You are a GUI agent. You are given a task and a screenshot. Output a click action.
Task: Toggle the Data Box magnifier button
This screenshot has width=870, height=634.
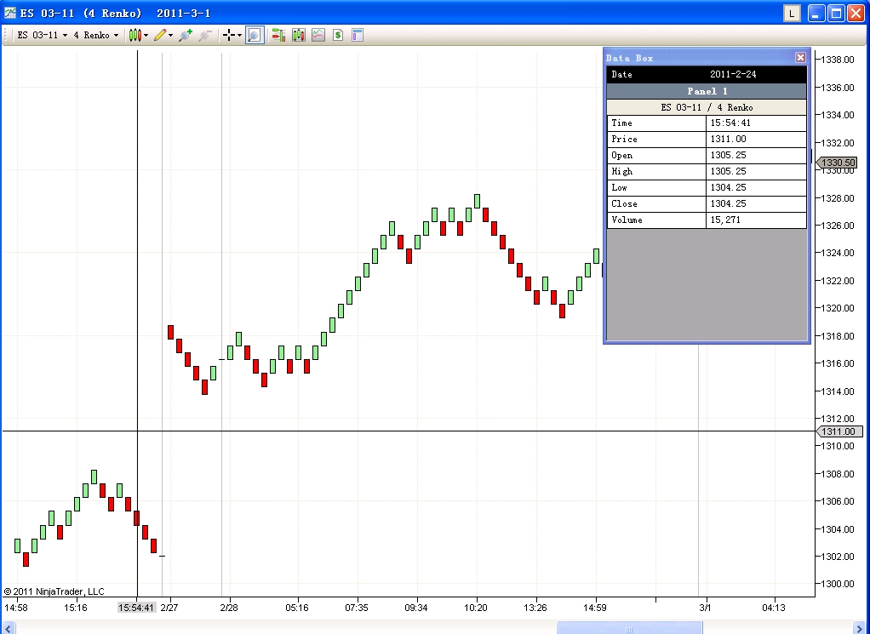click(x=255, y=36)
